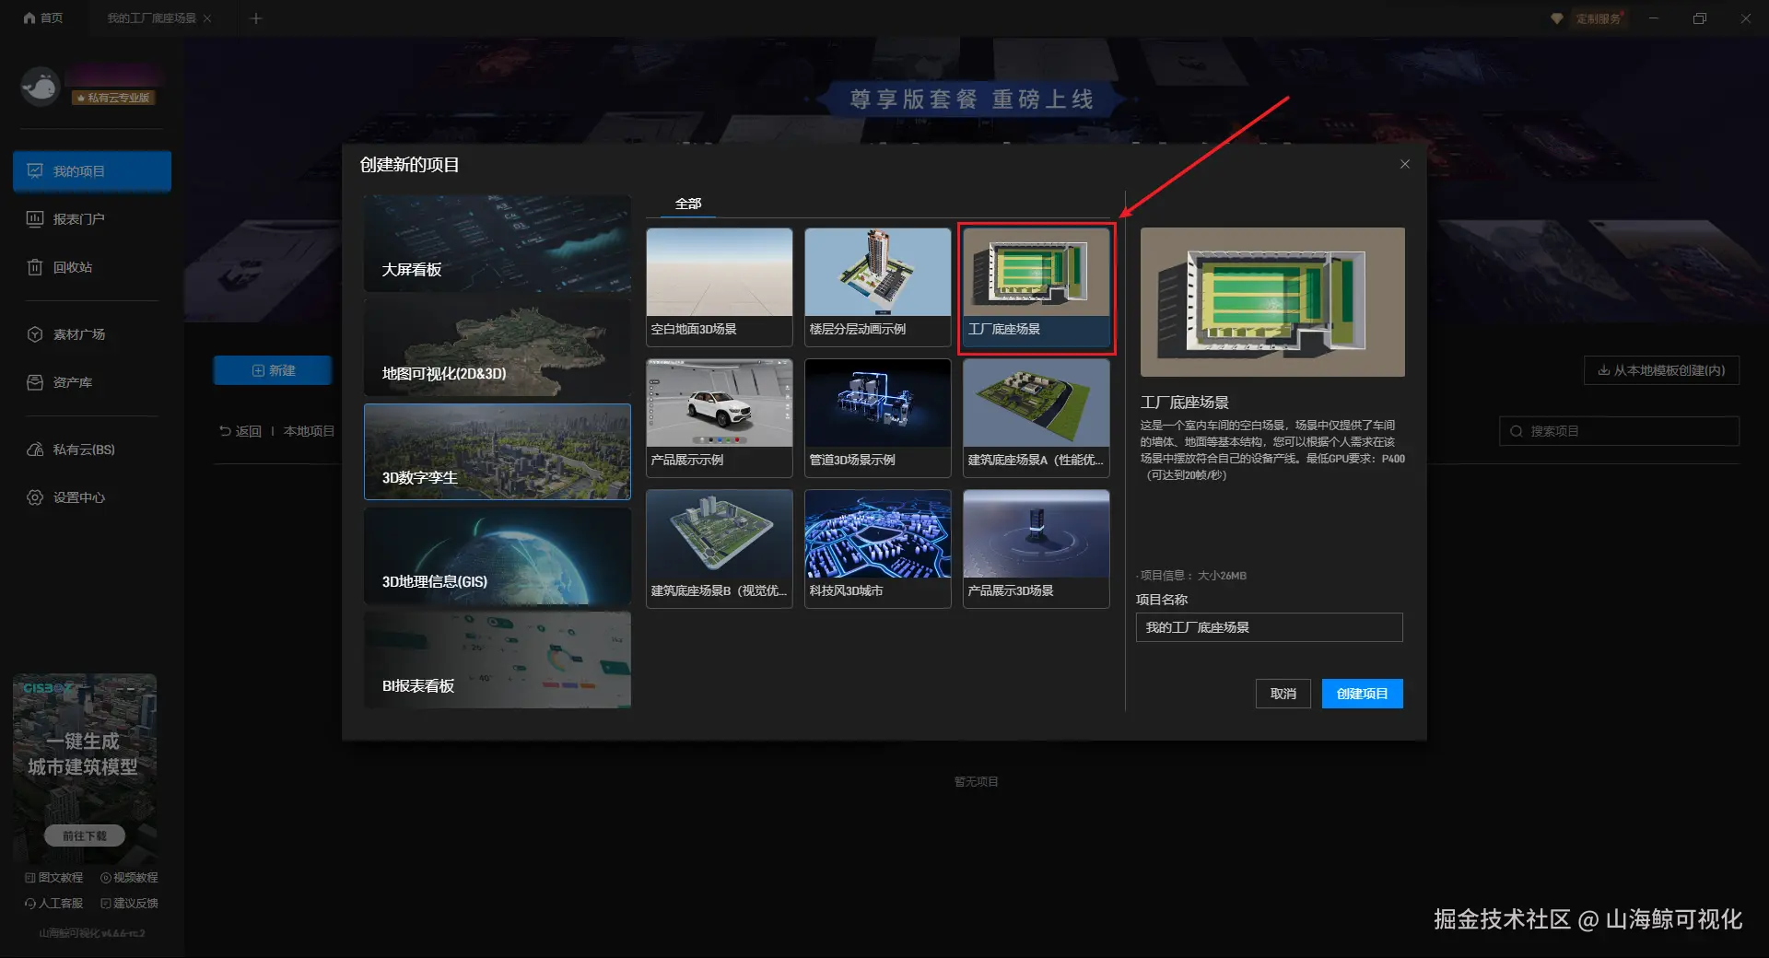This screenshot has height=958, width=1769.
Task: Open the 图文教程 link
Action: click(x=54, y=878)
